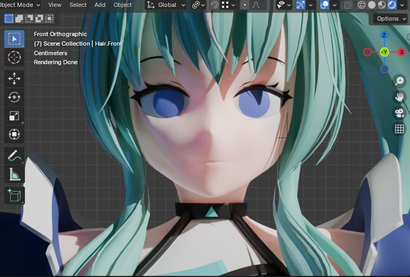Select the Measure tool
The height and width of the screenshot is (277, 410).
(x=14, y=175)
